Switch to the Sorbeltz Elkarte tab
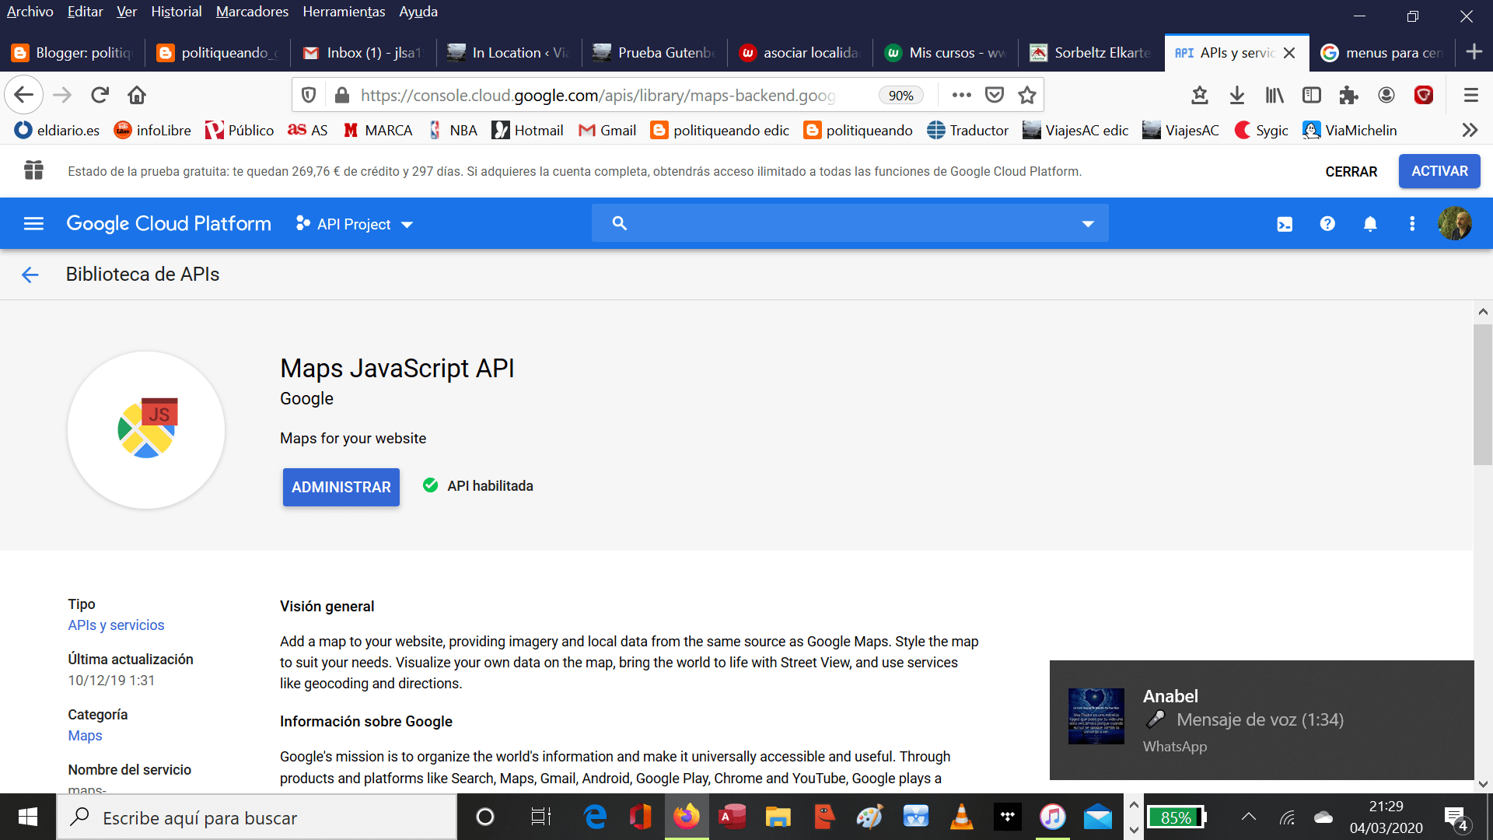Screen dimensions: 1493x840 (1091, 53)
